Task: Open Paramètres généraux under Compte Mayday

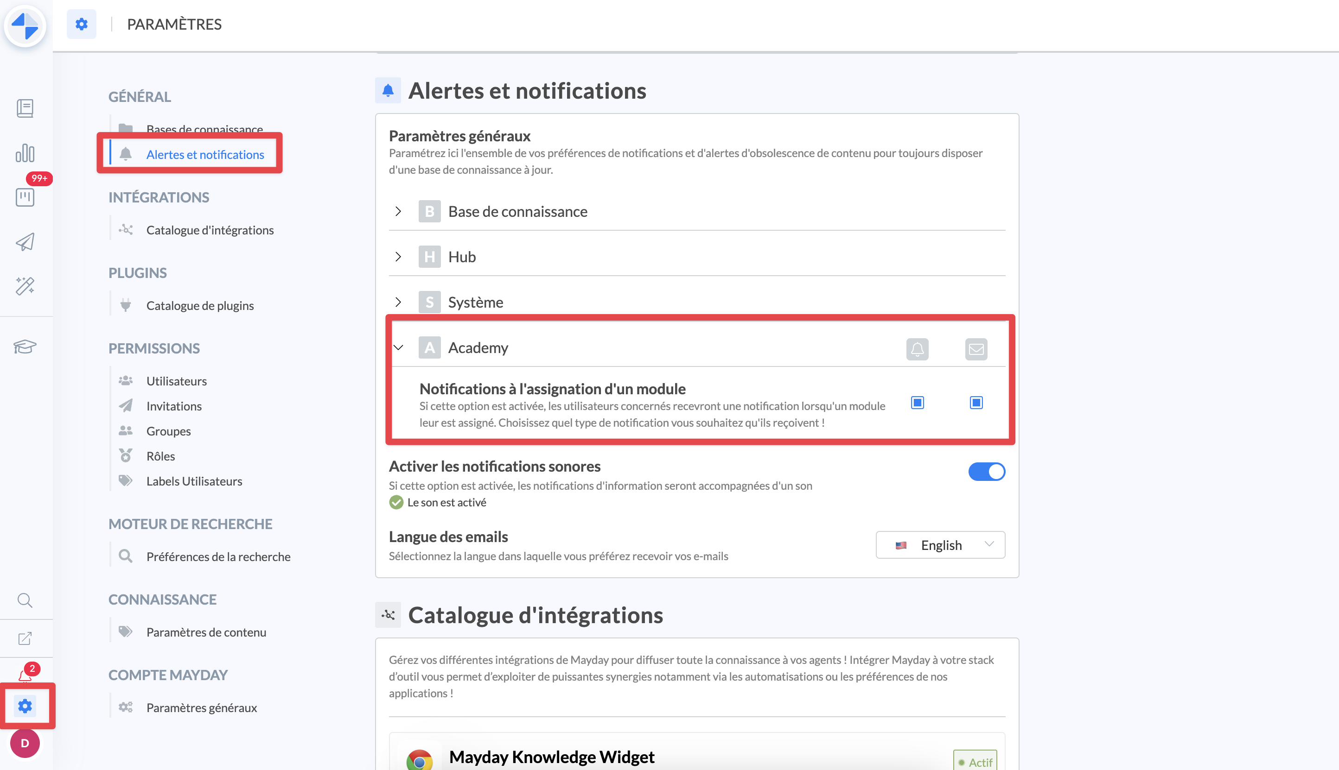Action: pyautogui.click(x=202, y=707)
